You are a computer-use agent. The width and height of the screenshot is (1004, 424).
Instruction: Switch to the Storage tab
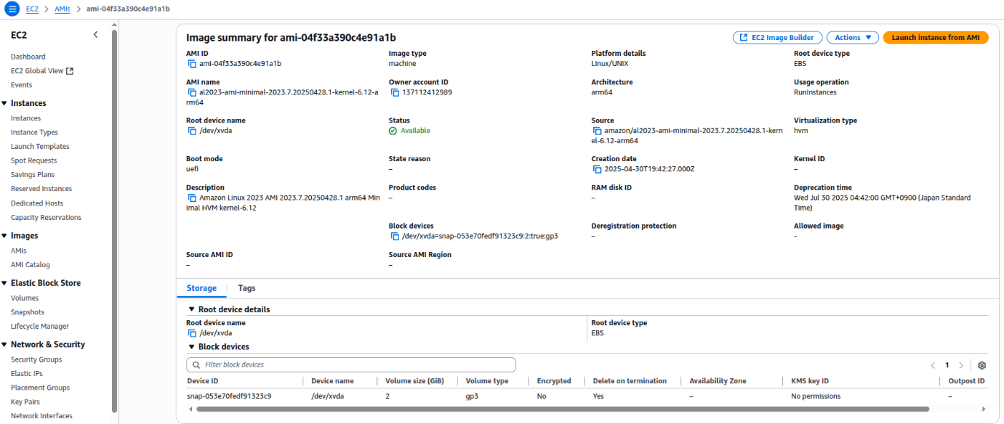202,288
